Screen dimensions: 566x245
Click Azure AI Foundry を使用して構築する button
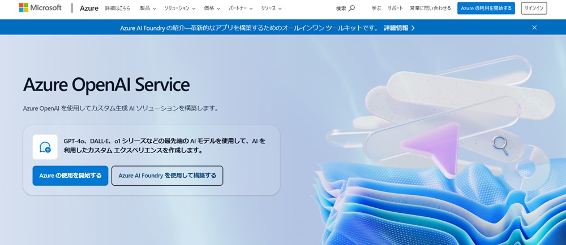point(167,176)
